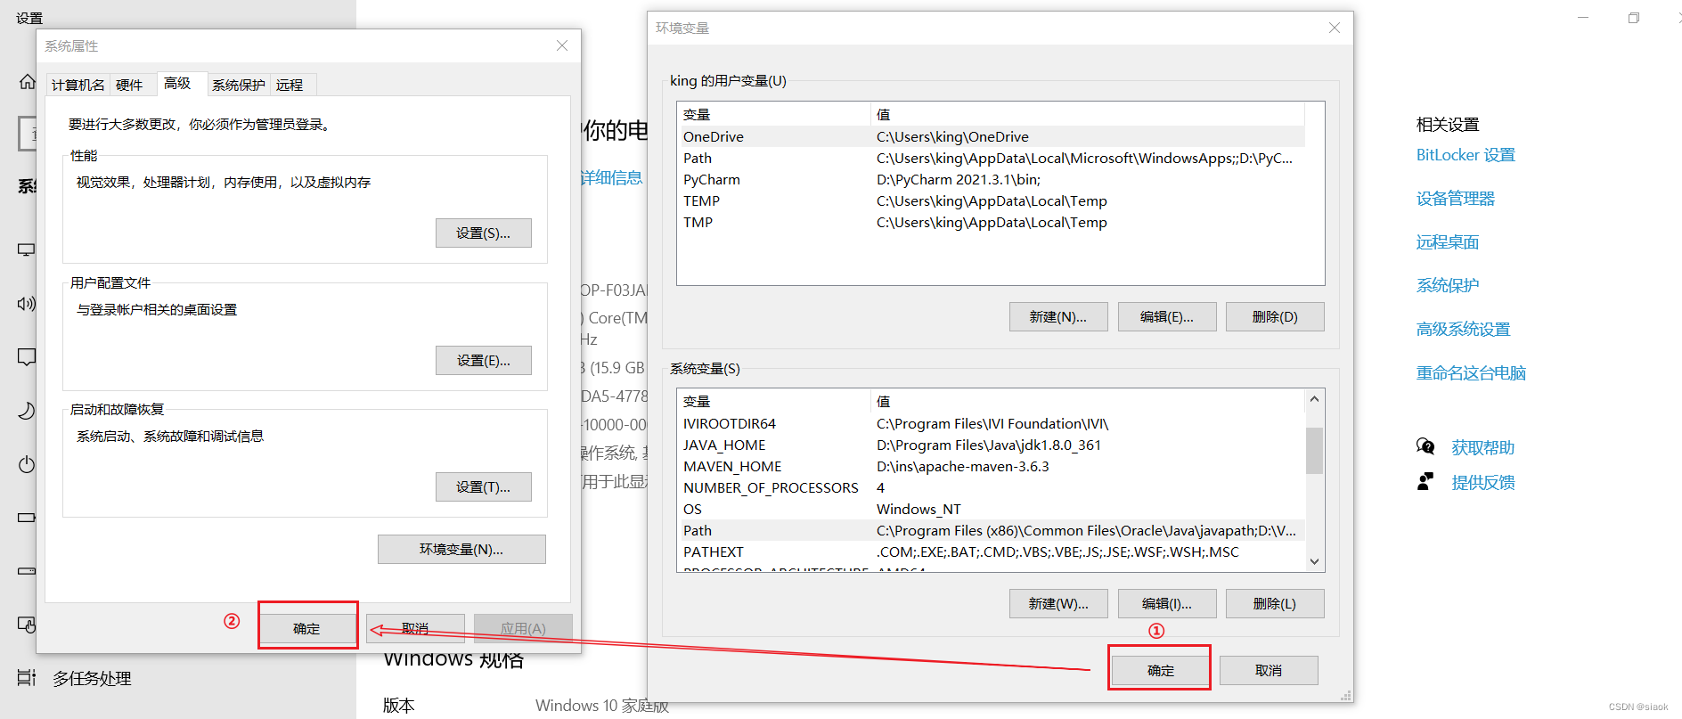Click the Storage icon in Settings sidebar
The width and height of the screenshot is (1682, 719).
(27, 571)
